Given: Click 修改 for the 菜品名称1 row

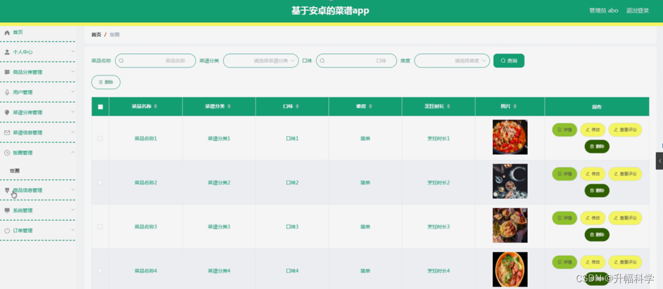Looking at the screenshot, I should tap(593, 130).
